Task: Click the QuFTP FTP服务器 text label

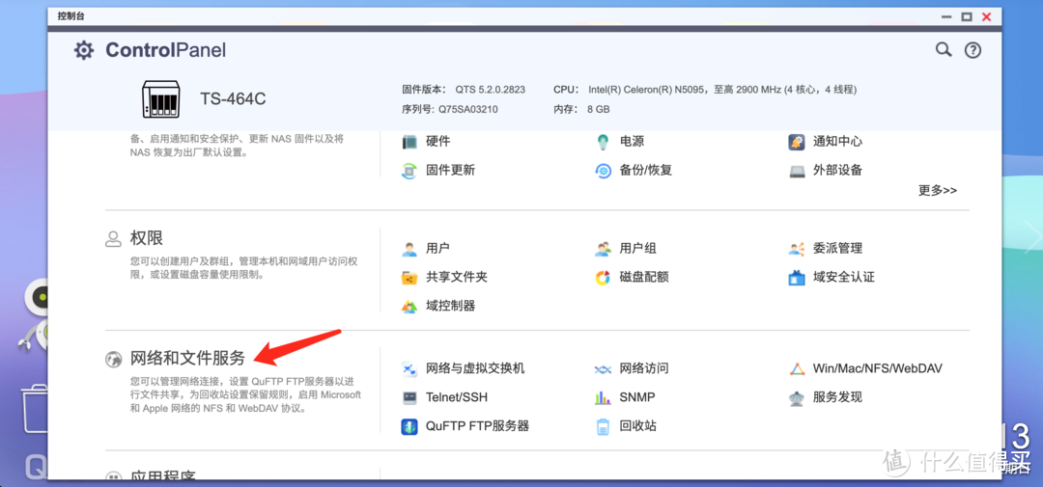Action: (x=478, y=426)
